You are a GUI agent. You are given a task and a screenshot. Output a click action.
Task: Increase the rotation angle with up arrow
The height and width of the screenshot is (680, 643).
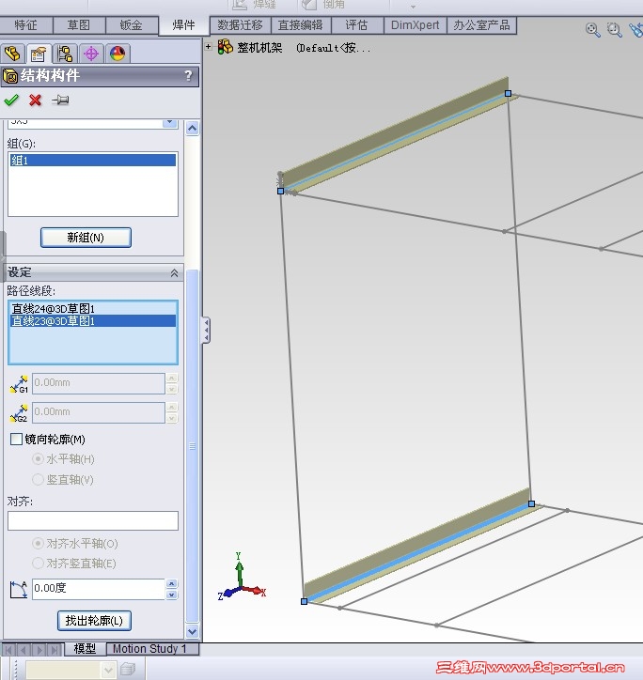(172, 583)
